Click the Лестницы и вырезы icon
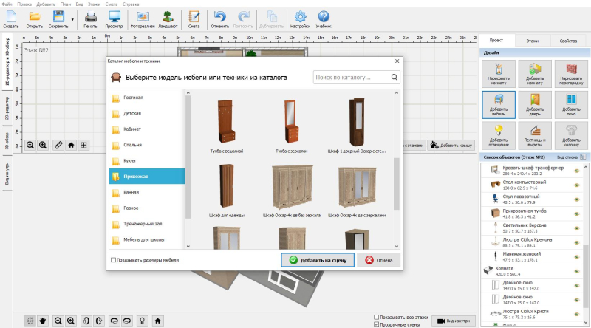This screenshot has height=328, width=591. pyautogui.click(x=536, y=136)
